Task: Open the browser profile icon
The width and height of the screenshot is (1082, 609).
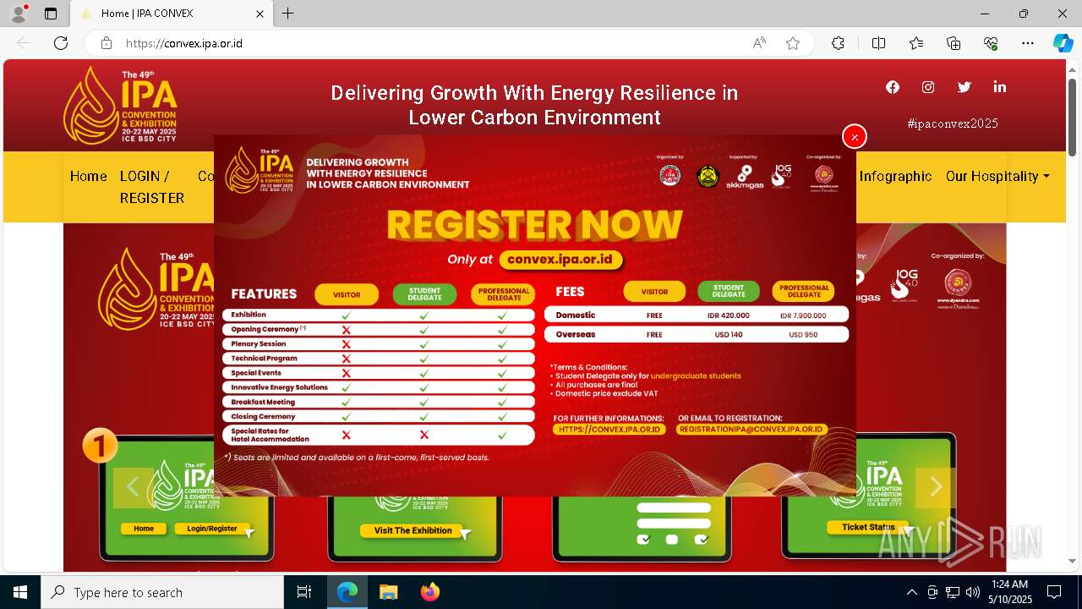Action: pyautogui.click(x=19, y=14)
